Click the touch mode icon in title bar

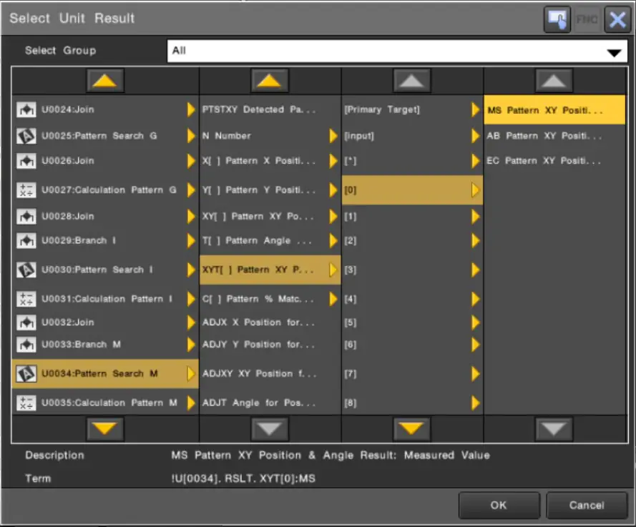click(x=557, y=19)
